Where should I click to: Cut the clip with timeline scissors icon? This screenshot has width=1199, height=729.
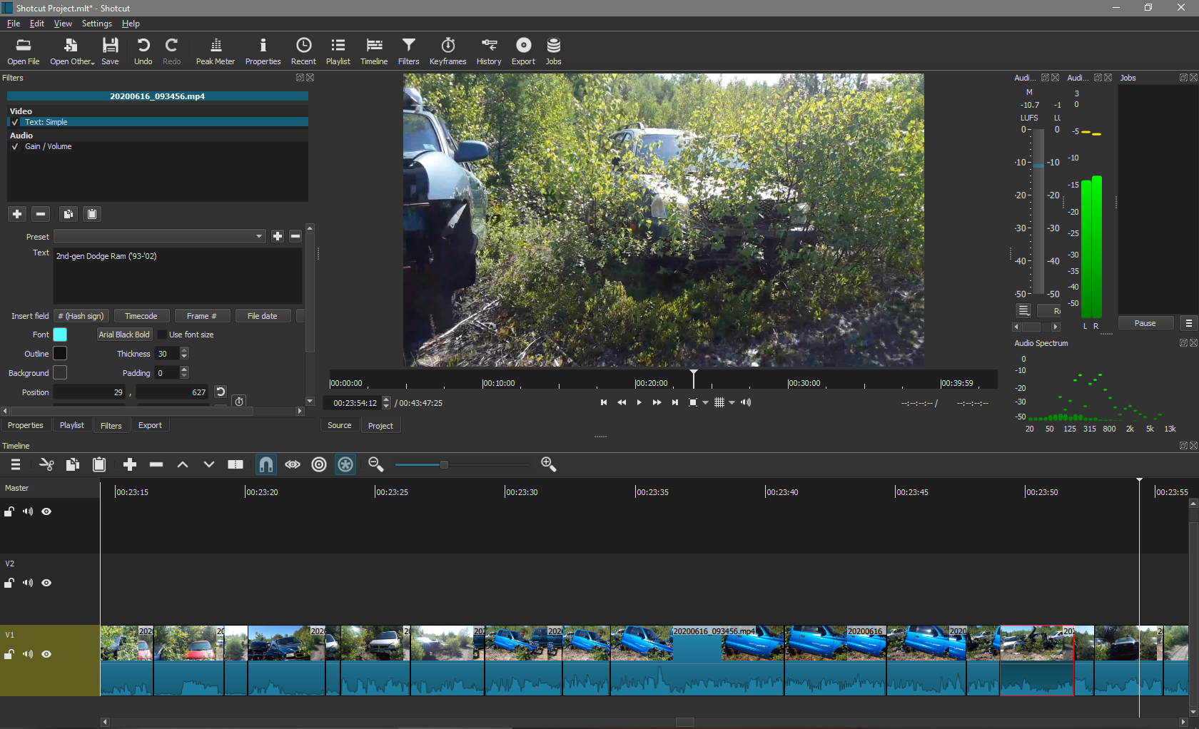point(46,464)
